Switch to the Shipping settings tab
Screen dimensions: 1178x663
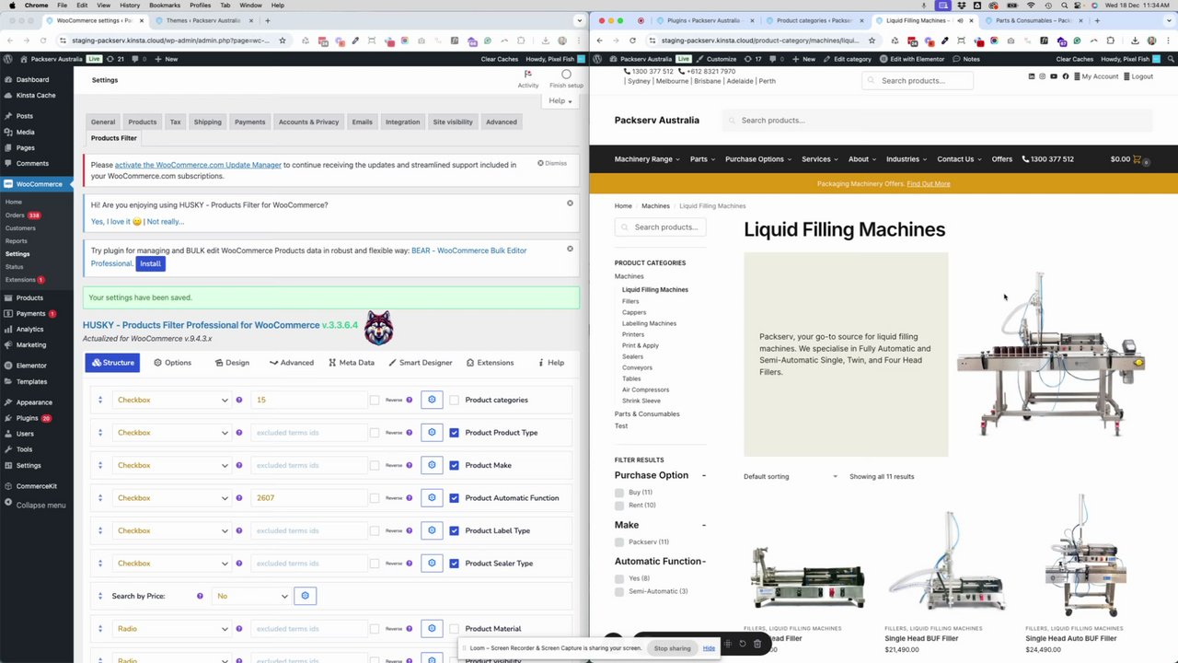208,122
